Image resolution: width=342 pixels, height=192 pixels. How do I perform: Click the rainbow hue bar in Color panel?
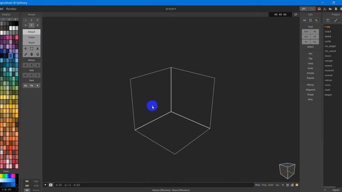pyautogui.click(x=8, y=175)
